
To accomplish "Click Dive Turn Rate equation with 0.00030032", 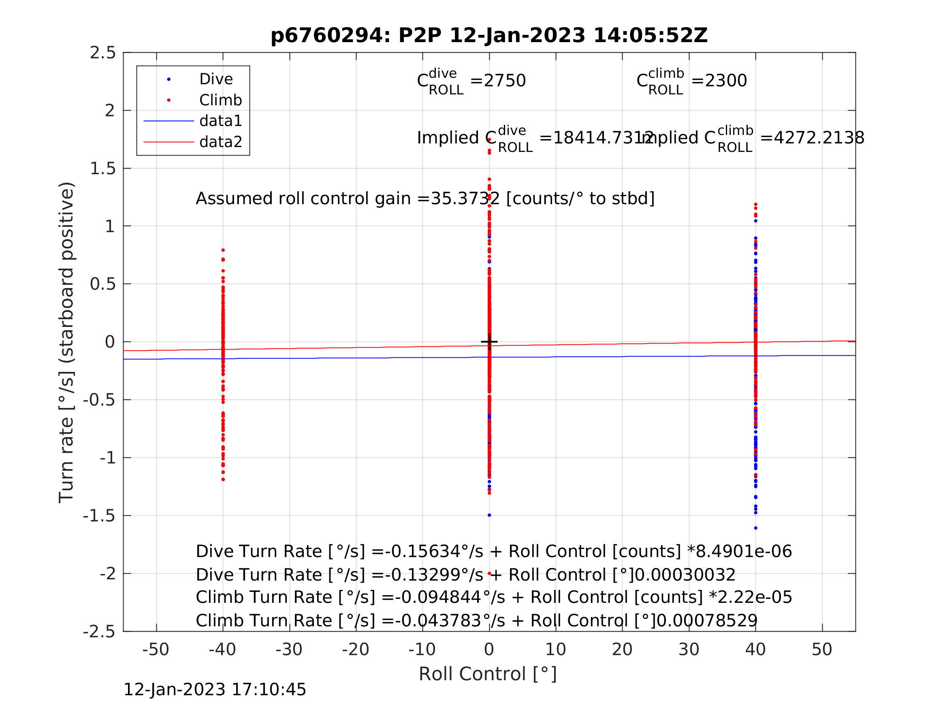I will coord(466,575).
